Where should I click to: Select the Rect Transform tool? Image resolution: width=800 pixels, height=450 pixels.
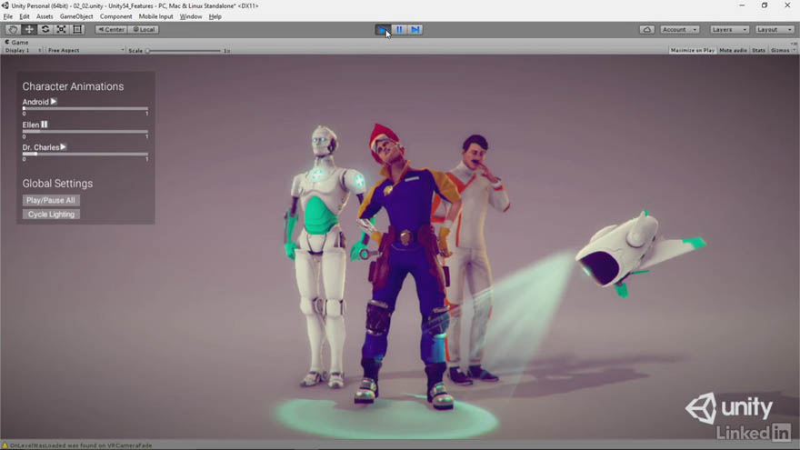(77, 30)
